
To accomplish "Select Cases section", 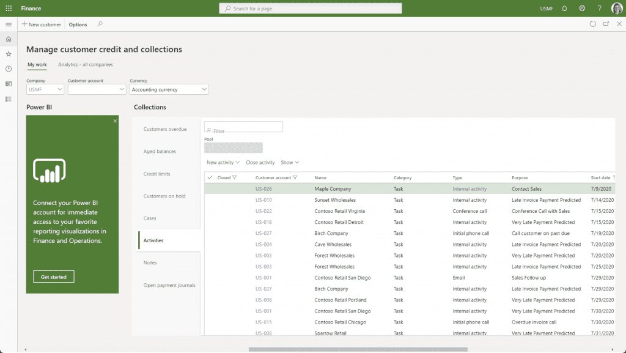I will tap(150, 218).
